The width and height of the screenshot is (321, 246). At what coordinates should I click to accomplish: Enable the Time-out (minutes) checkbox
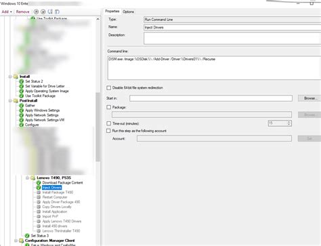[109, 123]
